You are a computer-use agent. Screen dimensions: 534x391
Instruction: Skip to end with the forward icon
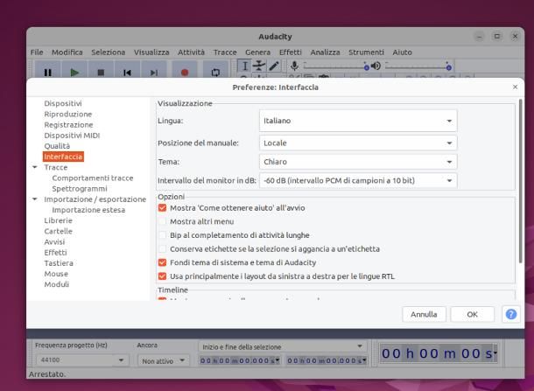click(x=154, y=72)
